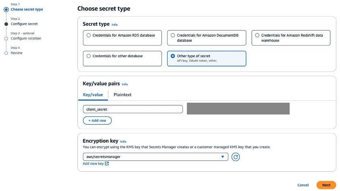This screenshot has width=340, height=191.
Task: Select Credentials for Amazon RDS database
Action: [x=122, y=38]
